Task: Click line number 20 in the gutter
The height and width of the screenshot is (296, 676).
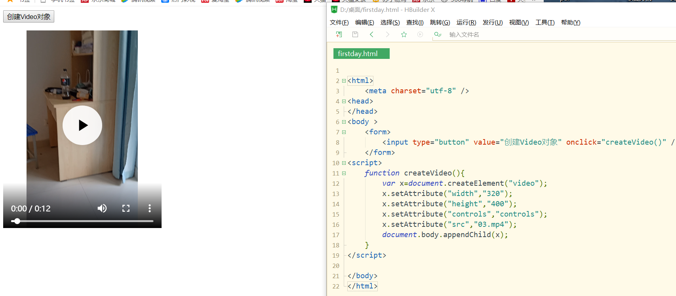Action: tap(336, 266)
